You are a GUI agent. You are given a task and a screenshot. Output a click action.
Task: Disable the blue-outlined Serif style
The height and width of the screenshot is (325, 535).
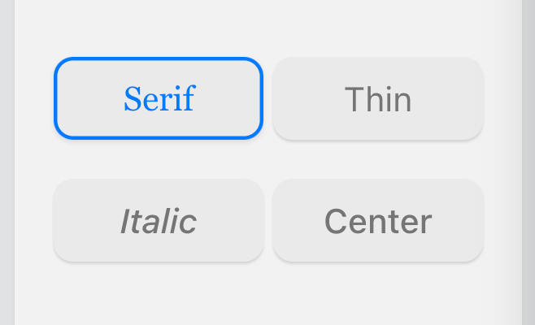(x=159, y=98)
